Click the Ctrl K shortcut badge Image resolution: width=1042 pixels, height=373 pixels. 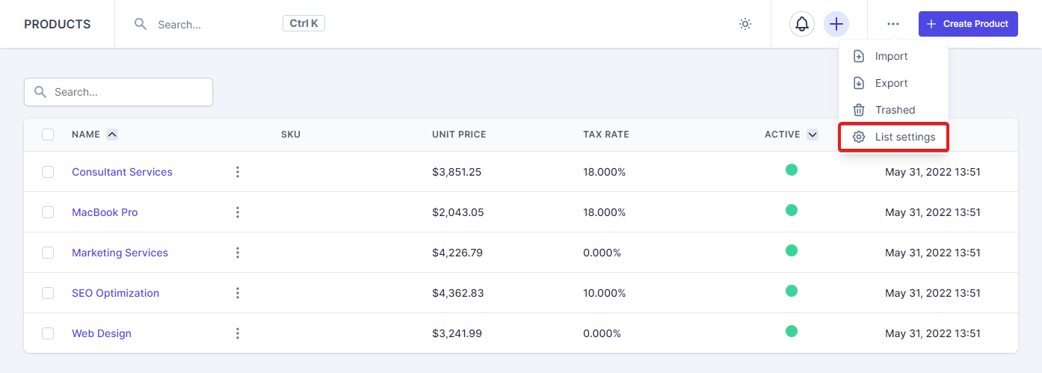pyautogui.click(x=303, y=23)
